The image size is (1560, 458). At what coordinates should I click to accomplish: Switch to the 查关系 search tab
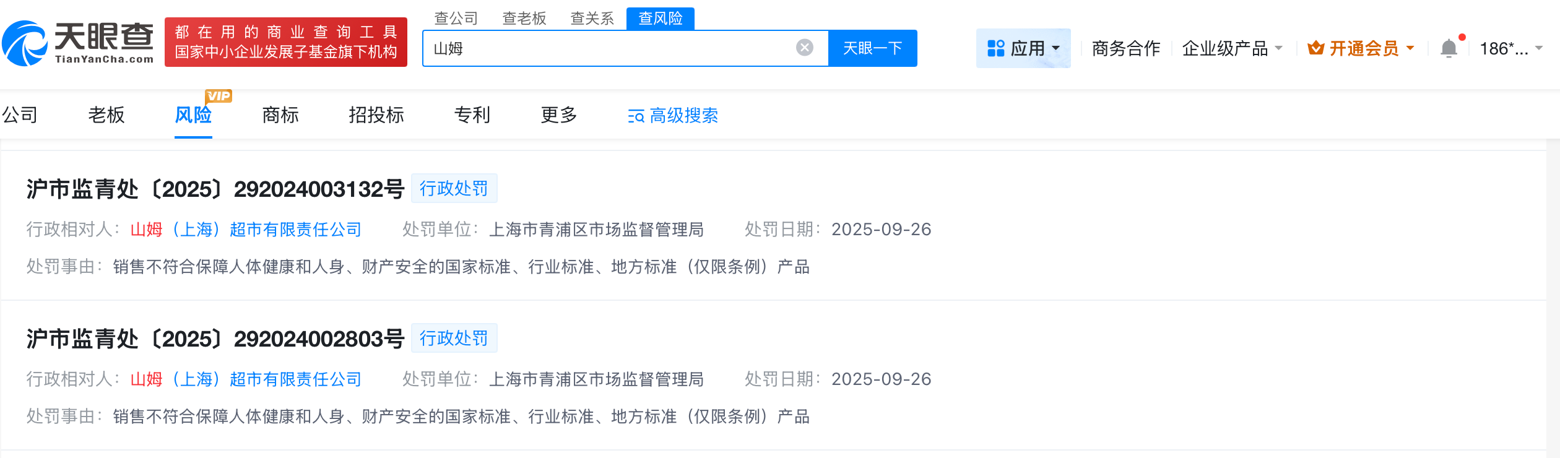pos(592,19)
